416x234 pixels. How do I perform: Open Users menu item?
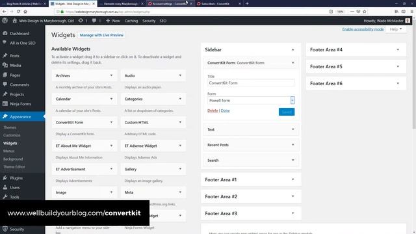[x=15, y=188]
